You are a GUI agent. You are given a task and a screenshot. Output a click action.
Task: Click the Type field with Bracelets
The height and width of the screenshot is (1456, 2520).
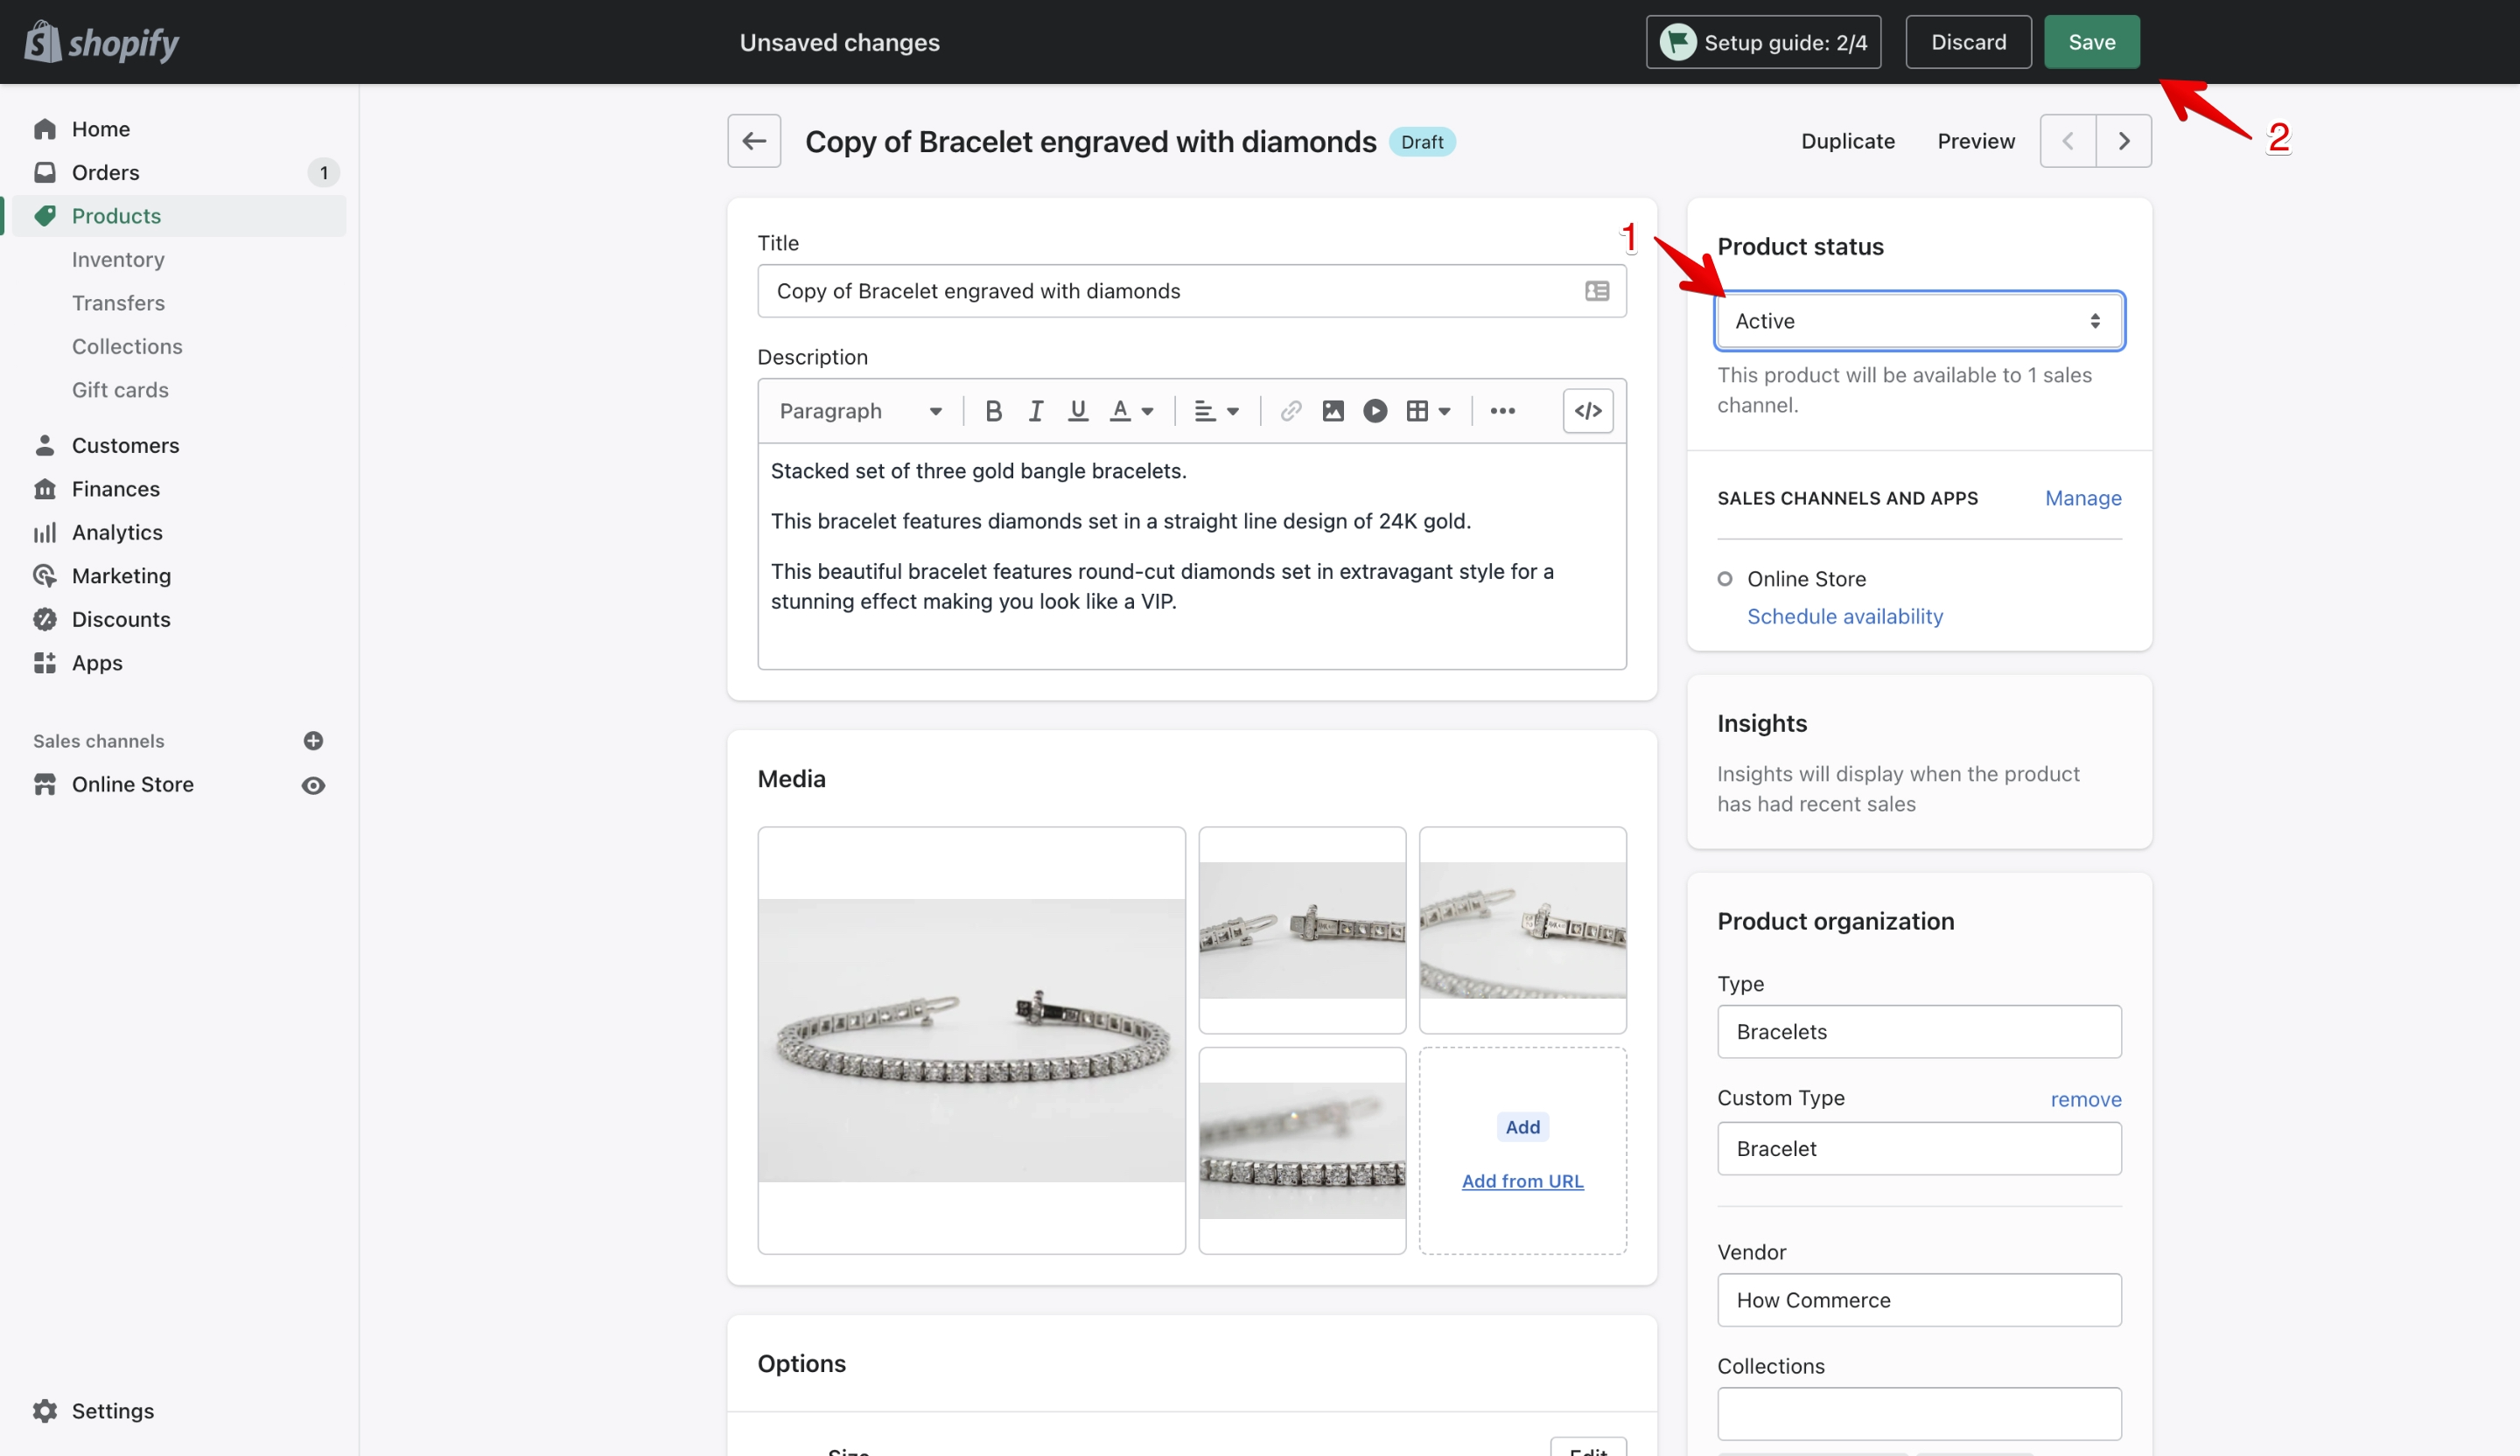tap(1919, 1031)
